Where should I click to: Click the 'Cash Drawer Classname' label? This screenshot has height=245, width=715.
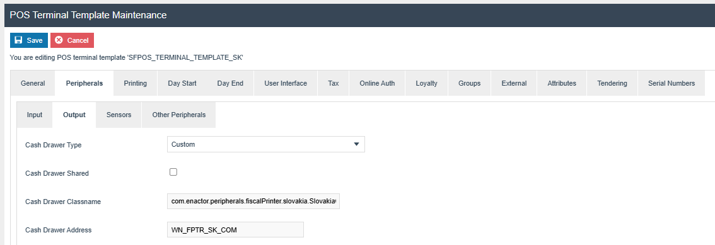[63, 202]
